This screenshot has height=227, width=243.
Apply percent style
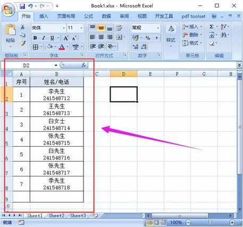148,38
